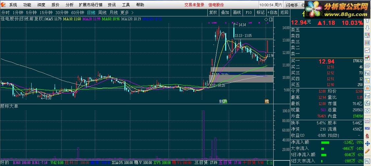Click the orange document sidebar icon
This screenshot has height=166, width=371.
click(x=367, y=88)
